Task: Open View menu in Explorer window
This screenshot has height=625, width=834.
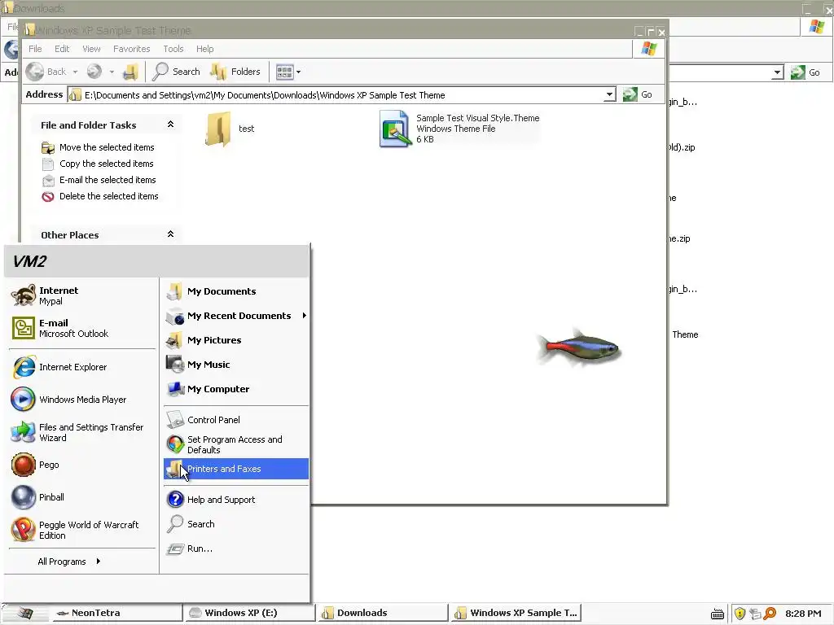Action: tap(91, 49)
